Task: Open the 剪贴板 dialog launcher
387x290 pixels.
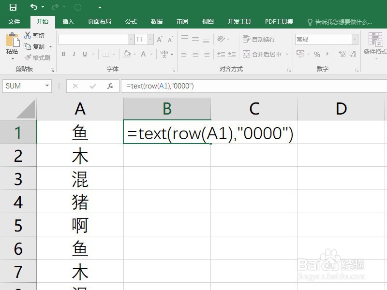Action: (52, 70)
